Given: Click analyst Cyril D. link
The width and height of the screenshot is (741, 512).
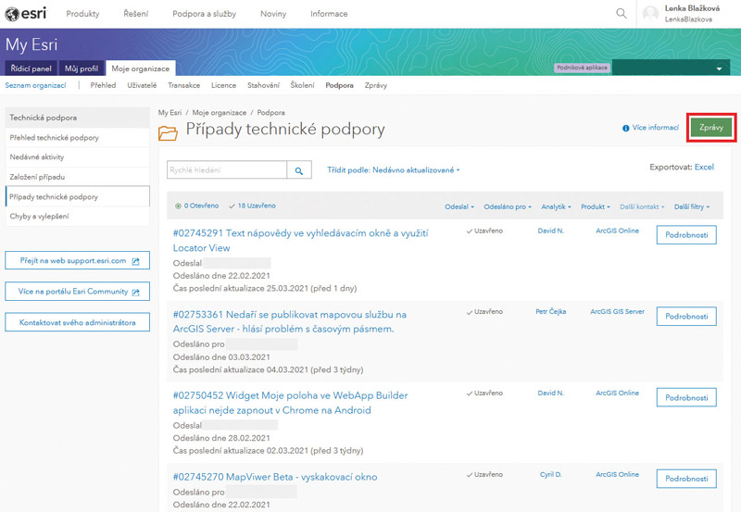Looking at the screenshot, I should [550, 474].
